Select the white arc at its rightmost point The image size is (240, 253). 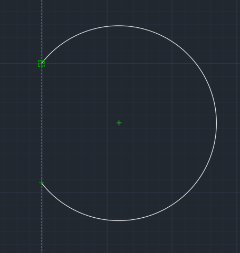(x=216, y=123)
